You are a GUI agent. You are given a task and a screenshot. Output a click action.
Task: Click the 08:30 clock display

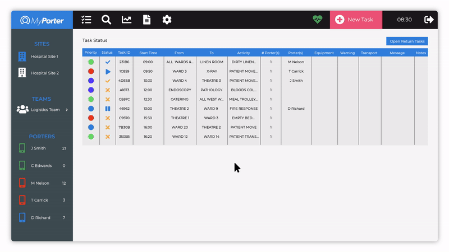click(x=404, y=20)
